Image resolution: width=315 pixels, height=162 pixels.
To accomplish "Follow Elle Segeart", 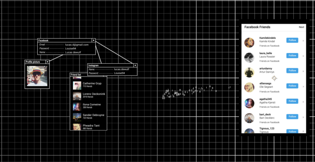I will click(x=292, y=86).
